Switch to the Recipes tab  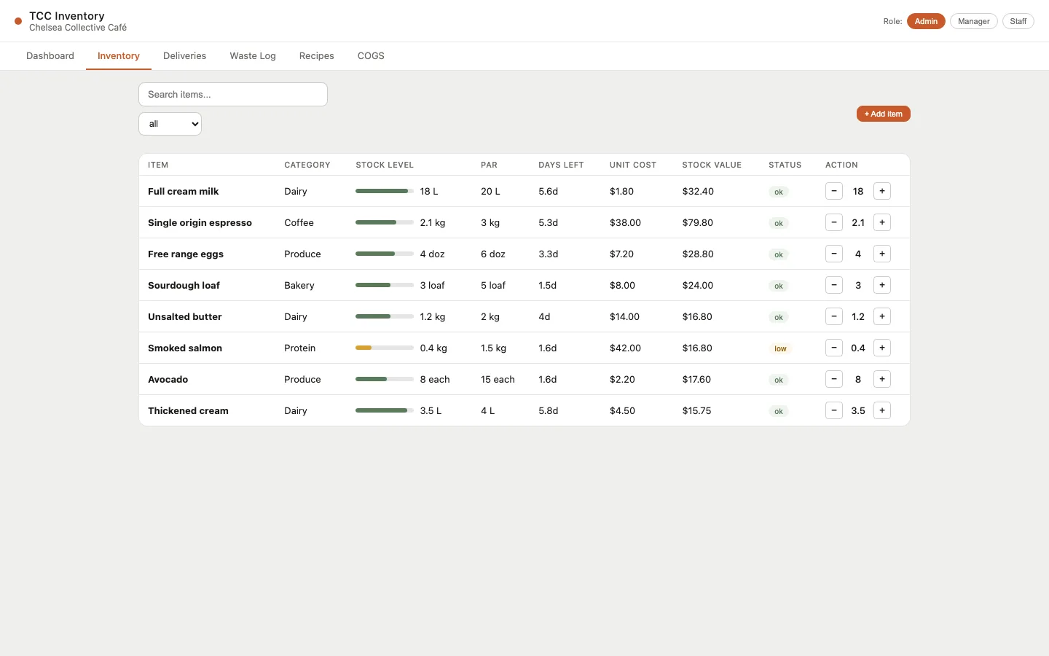(317, 56)
